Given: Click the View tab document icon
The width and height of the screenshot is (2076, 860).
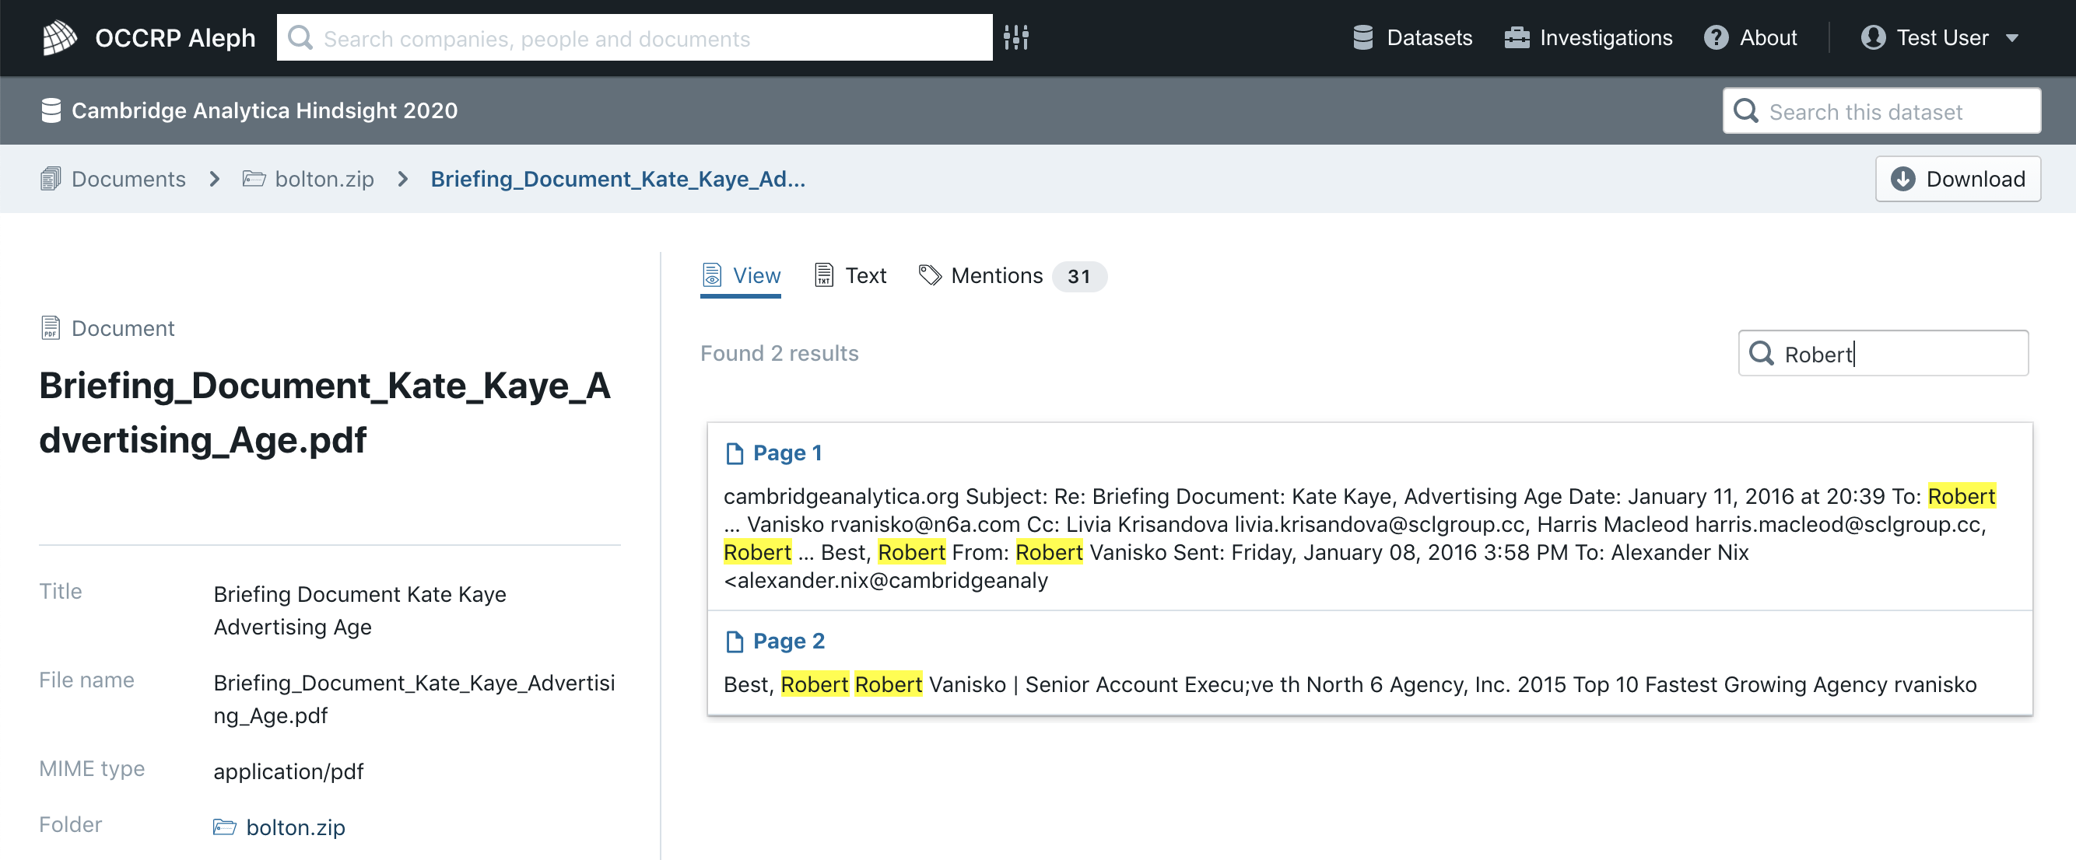Looking at the screenshot, I should pyautogui.click(x=712, y=274).
